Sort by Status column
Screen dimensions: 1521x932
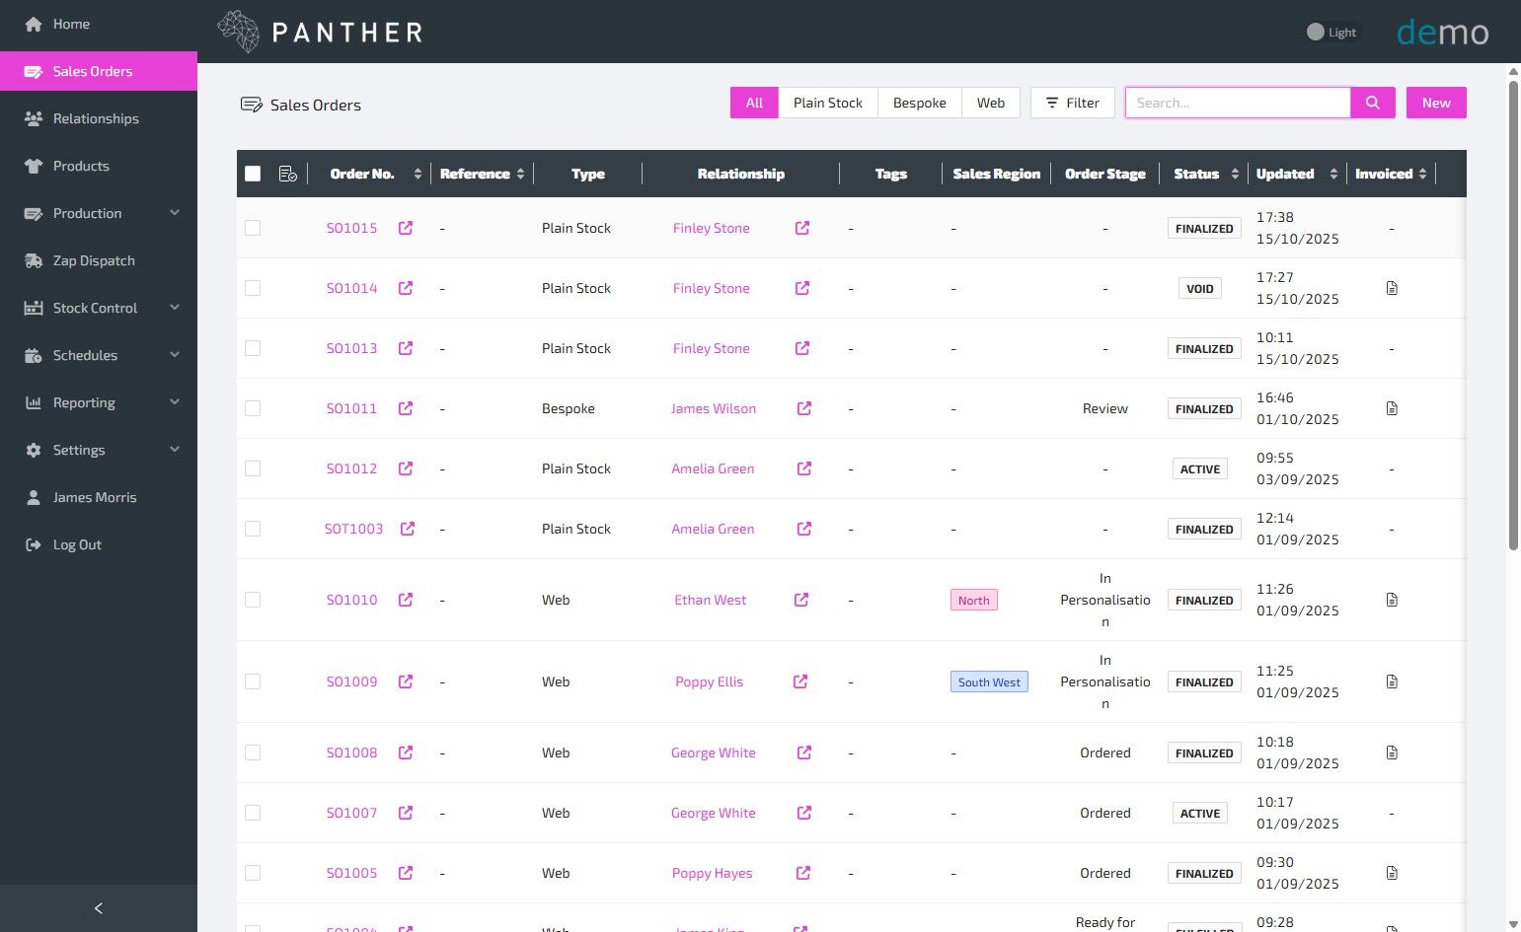(1235, 174)
